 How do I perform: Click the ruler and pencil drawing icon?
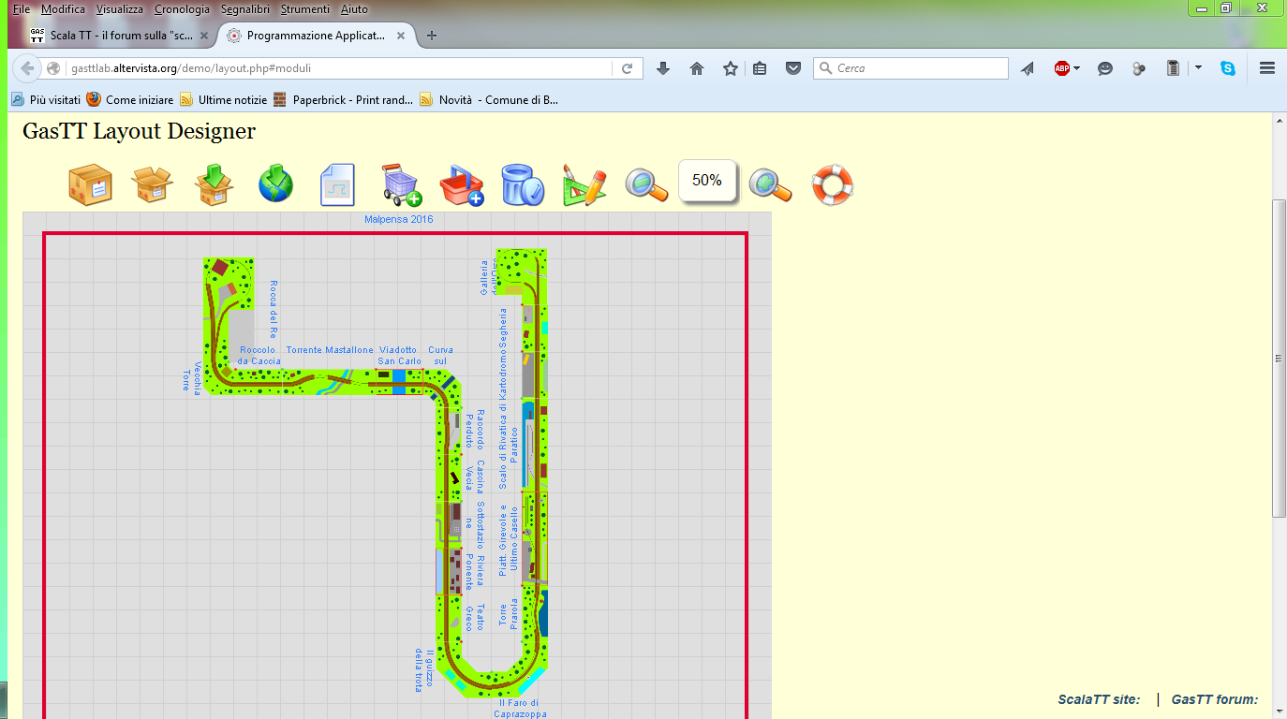point(584,184)
